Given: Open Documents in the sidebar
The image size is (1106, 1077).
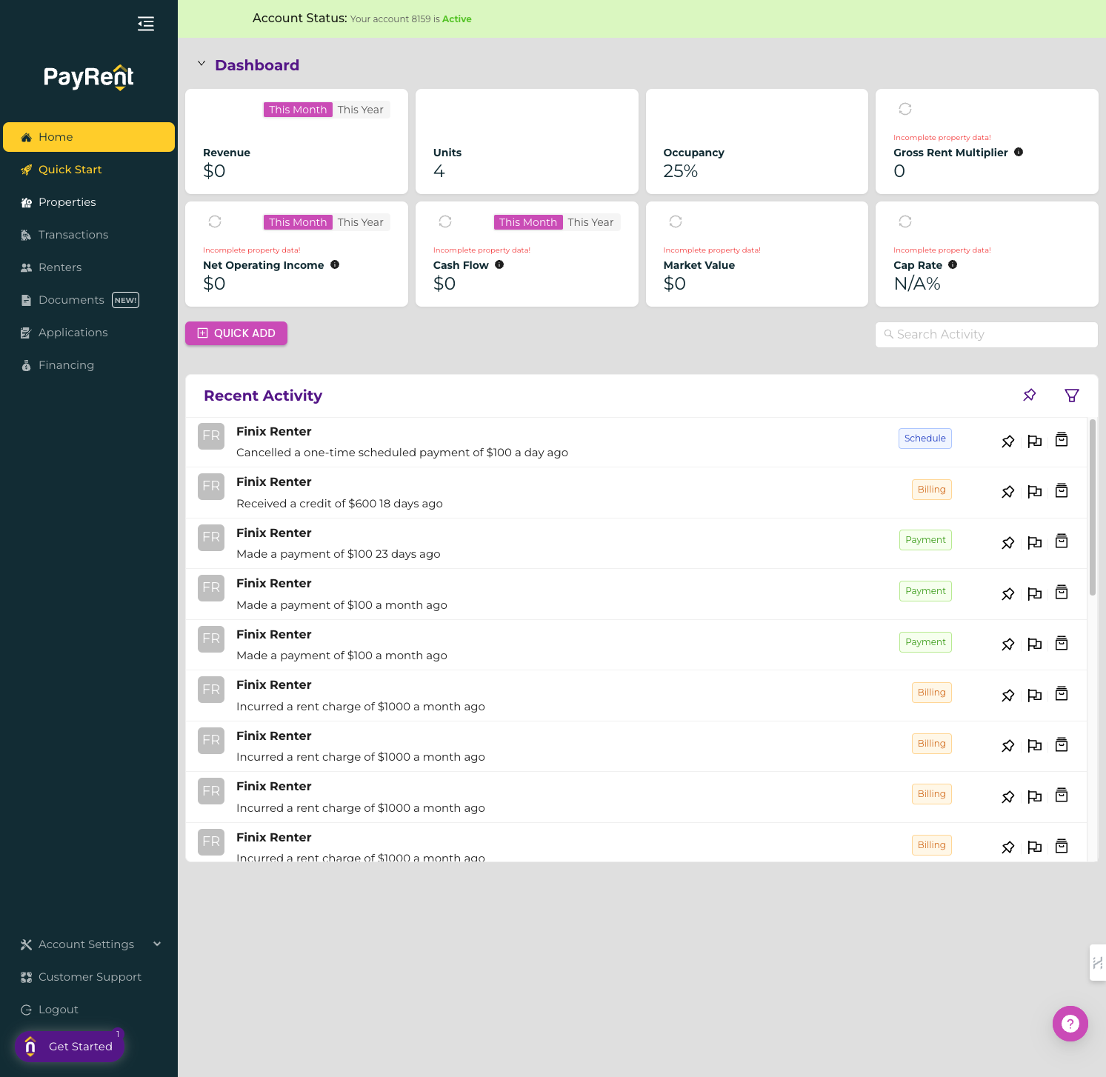Looking at the screenshot, I should (89, 300).
